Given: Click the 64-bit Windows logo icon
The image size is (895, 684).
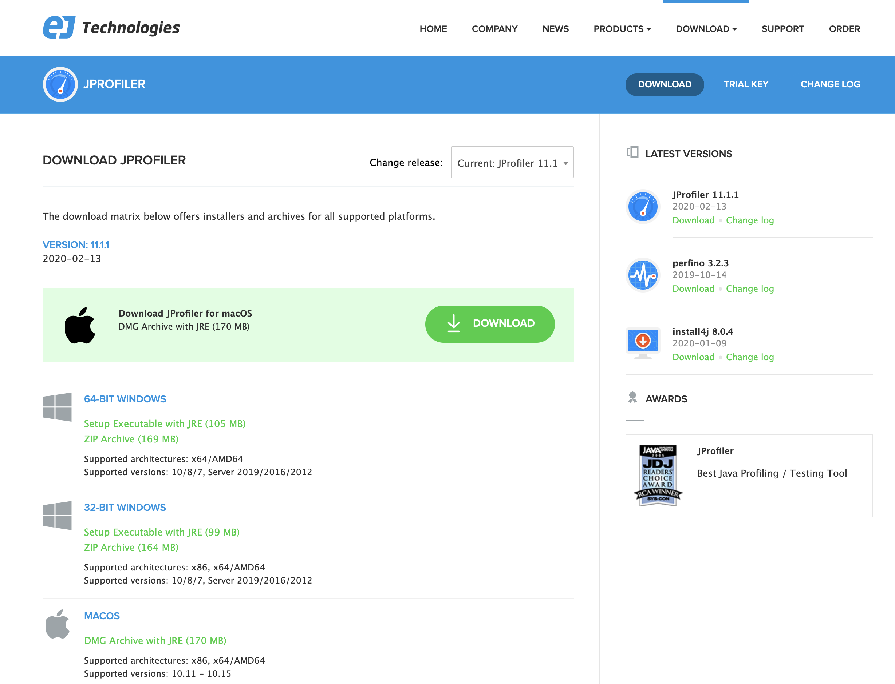Looking at the screenshot, I should click(x=57, y=407).
